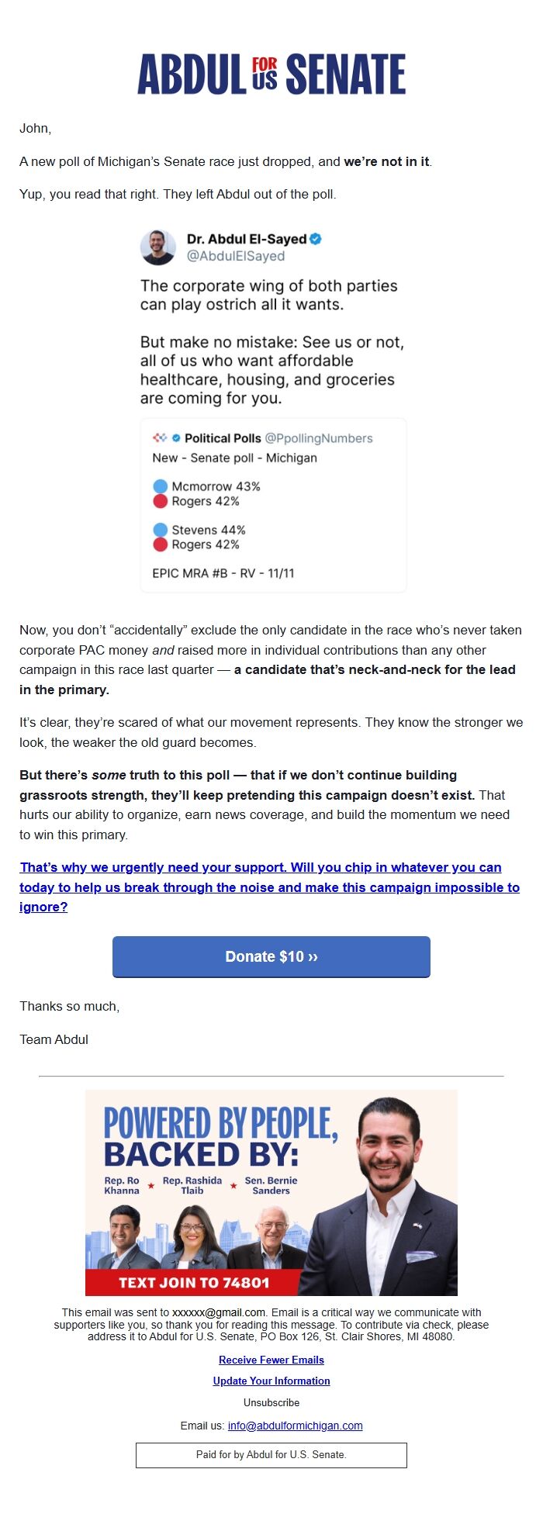Click the Political Polls account avatar icon
The width and height of the screenshot is (543, 1514).
click(158, 437)
